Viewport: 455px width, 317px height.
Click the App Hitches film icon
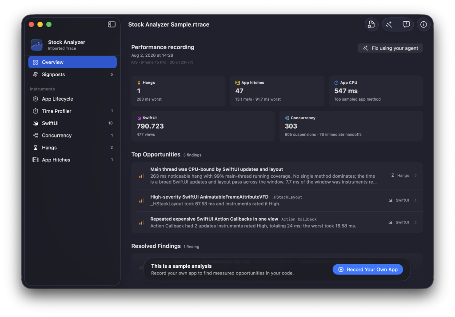point(36,160)
